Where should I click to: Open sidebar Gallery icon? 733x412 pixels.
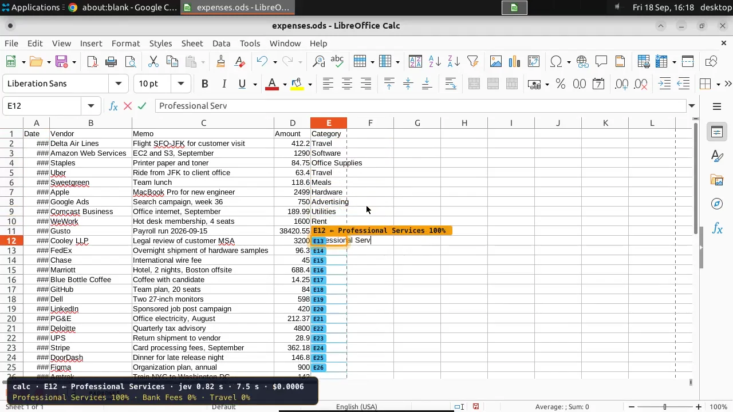(717, 180)
